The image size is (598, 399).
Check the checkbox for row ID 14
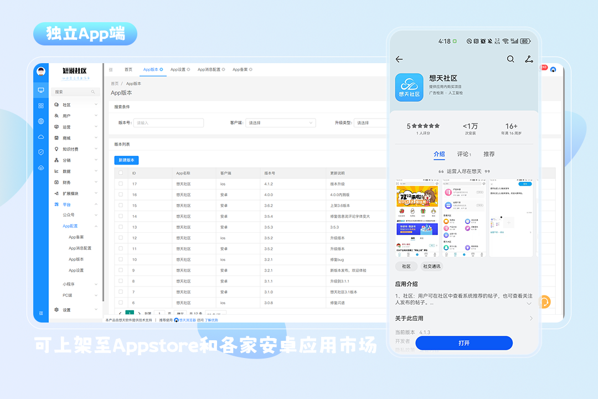[x=121, y=216]
